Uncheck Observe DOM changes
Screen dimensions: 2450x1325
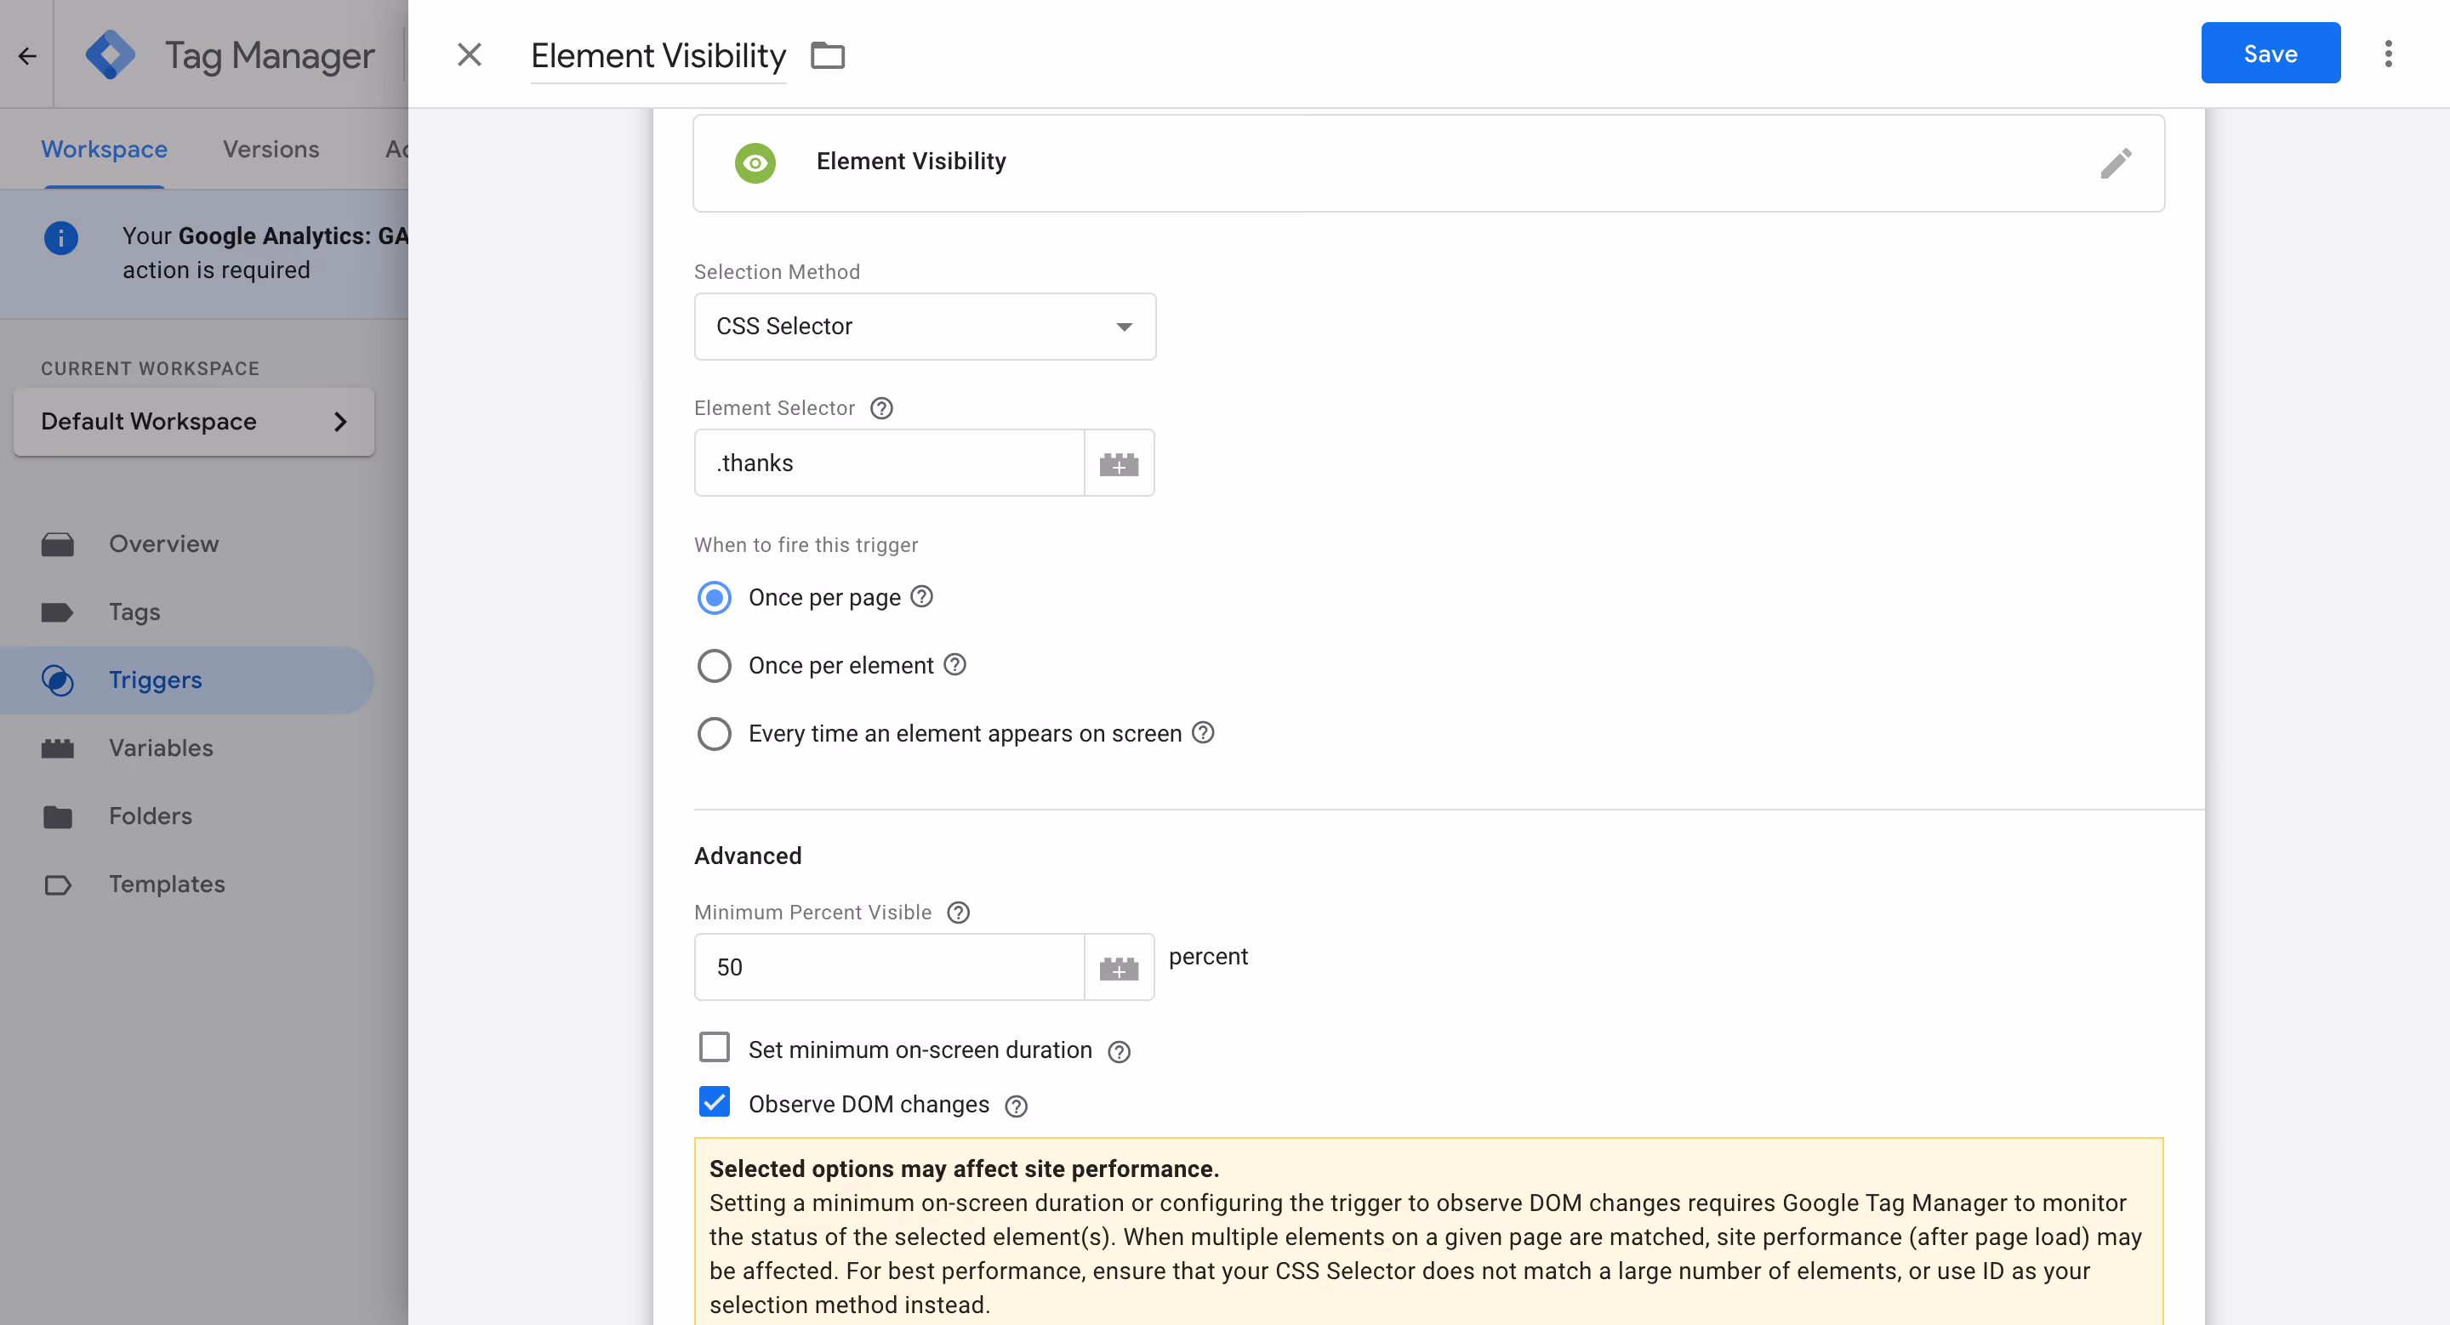(x=715, y=1101)
